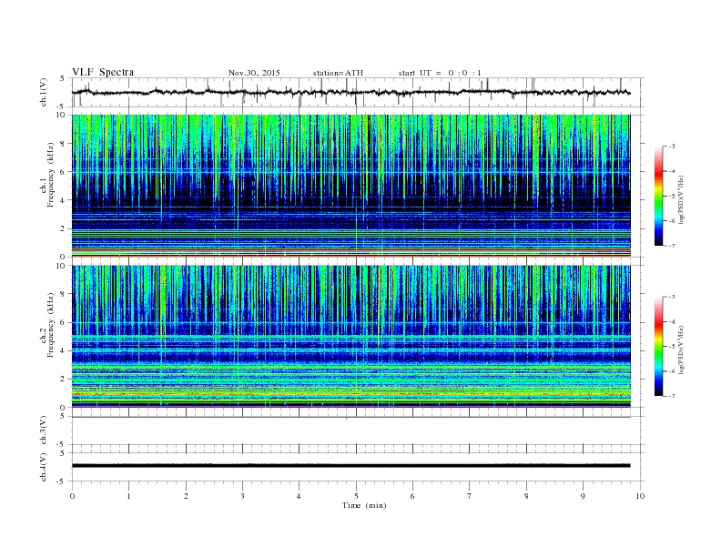Click the "-4" tick on ch.2 colorbar
The height and width of the screenshot is (557, 721).
click(x=672, y=321)
